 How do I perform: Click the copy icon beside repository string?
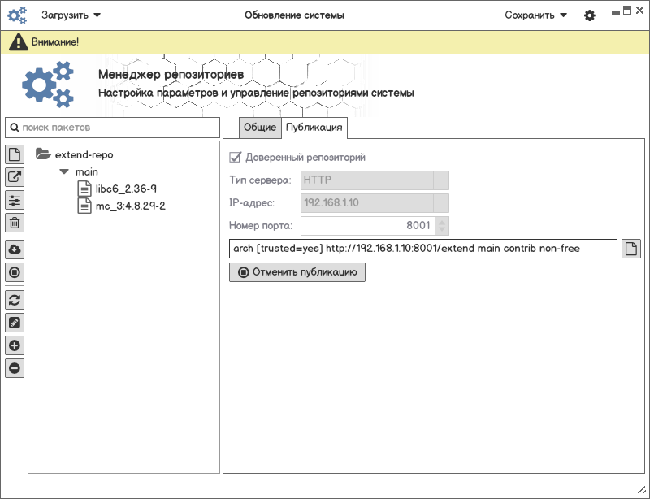[631, 249]
